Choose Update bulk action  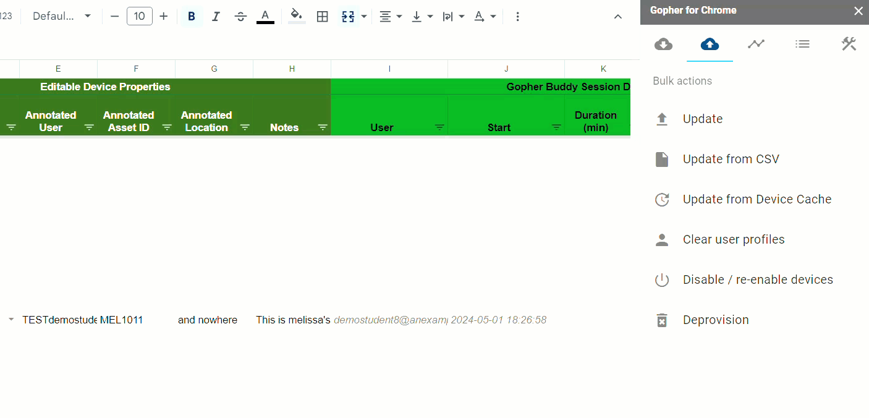(x=703, y=119)
